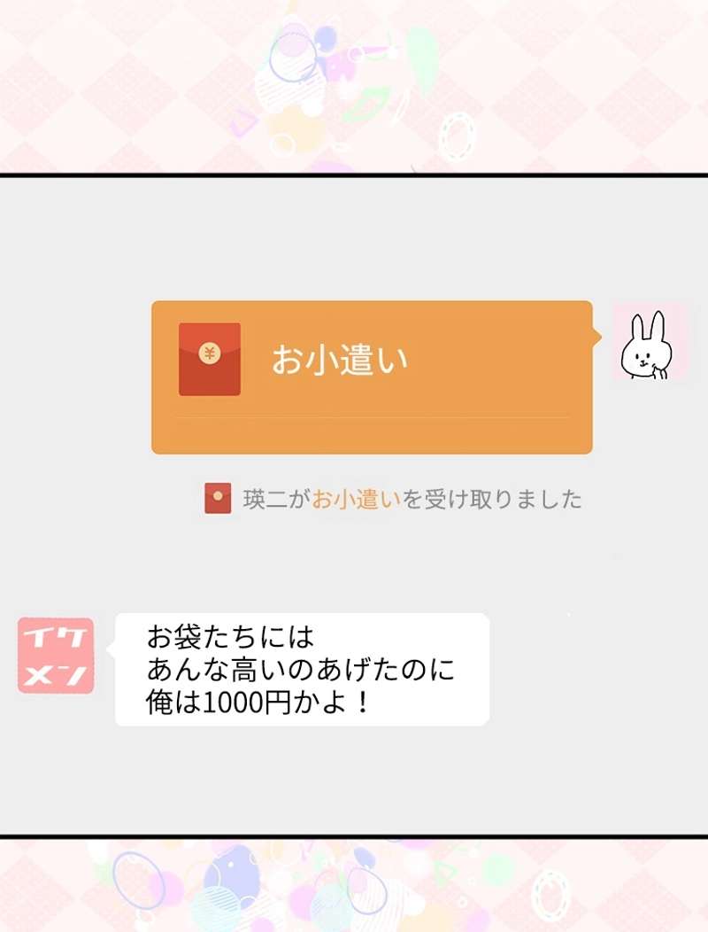Select the line 俺は1000円かよ！
Screen dimensions: 708x932
coord(259,703)
